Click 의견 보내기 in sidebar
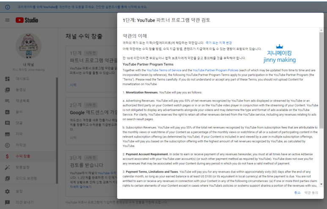327x209 pixels. [x=25, y=202]
